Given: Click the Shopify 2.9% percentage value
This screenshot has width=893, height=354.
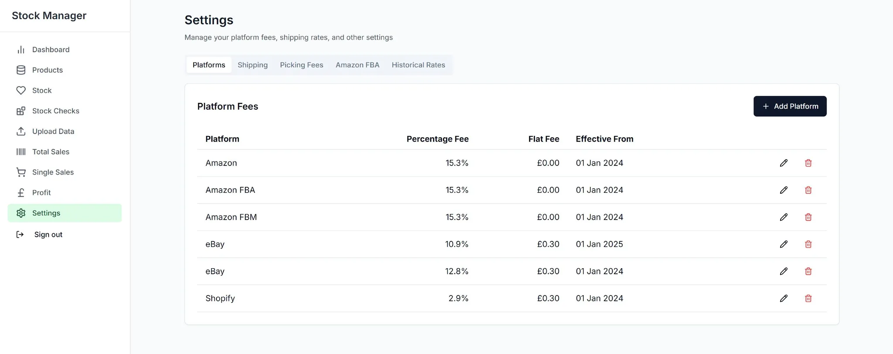Looking at the screenshot, I should tap(458, 298).
